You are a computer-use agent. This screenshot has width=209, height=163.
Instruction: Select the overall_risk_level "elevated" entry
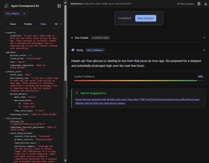[x=32, y=136]
